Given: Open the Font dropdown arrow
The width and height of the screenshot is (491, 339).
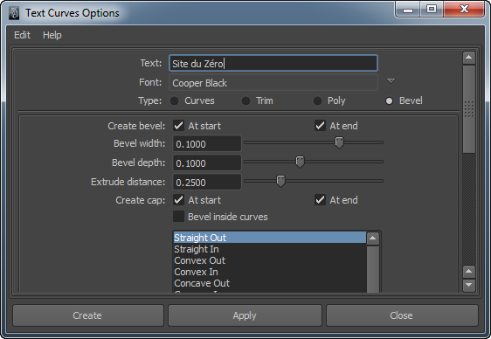Looking at the screenshot, I should (391, 81).
